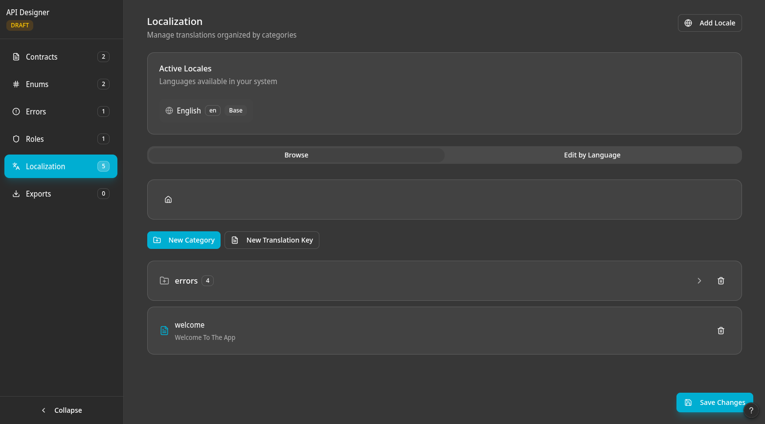Open the Contracts document icon in sidebar
Screen dimensions: 765x424
pos(16,57)
